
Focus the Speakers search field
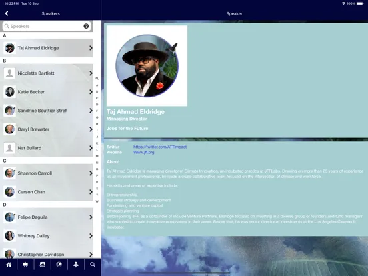click(47, 26)
